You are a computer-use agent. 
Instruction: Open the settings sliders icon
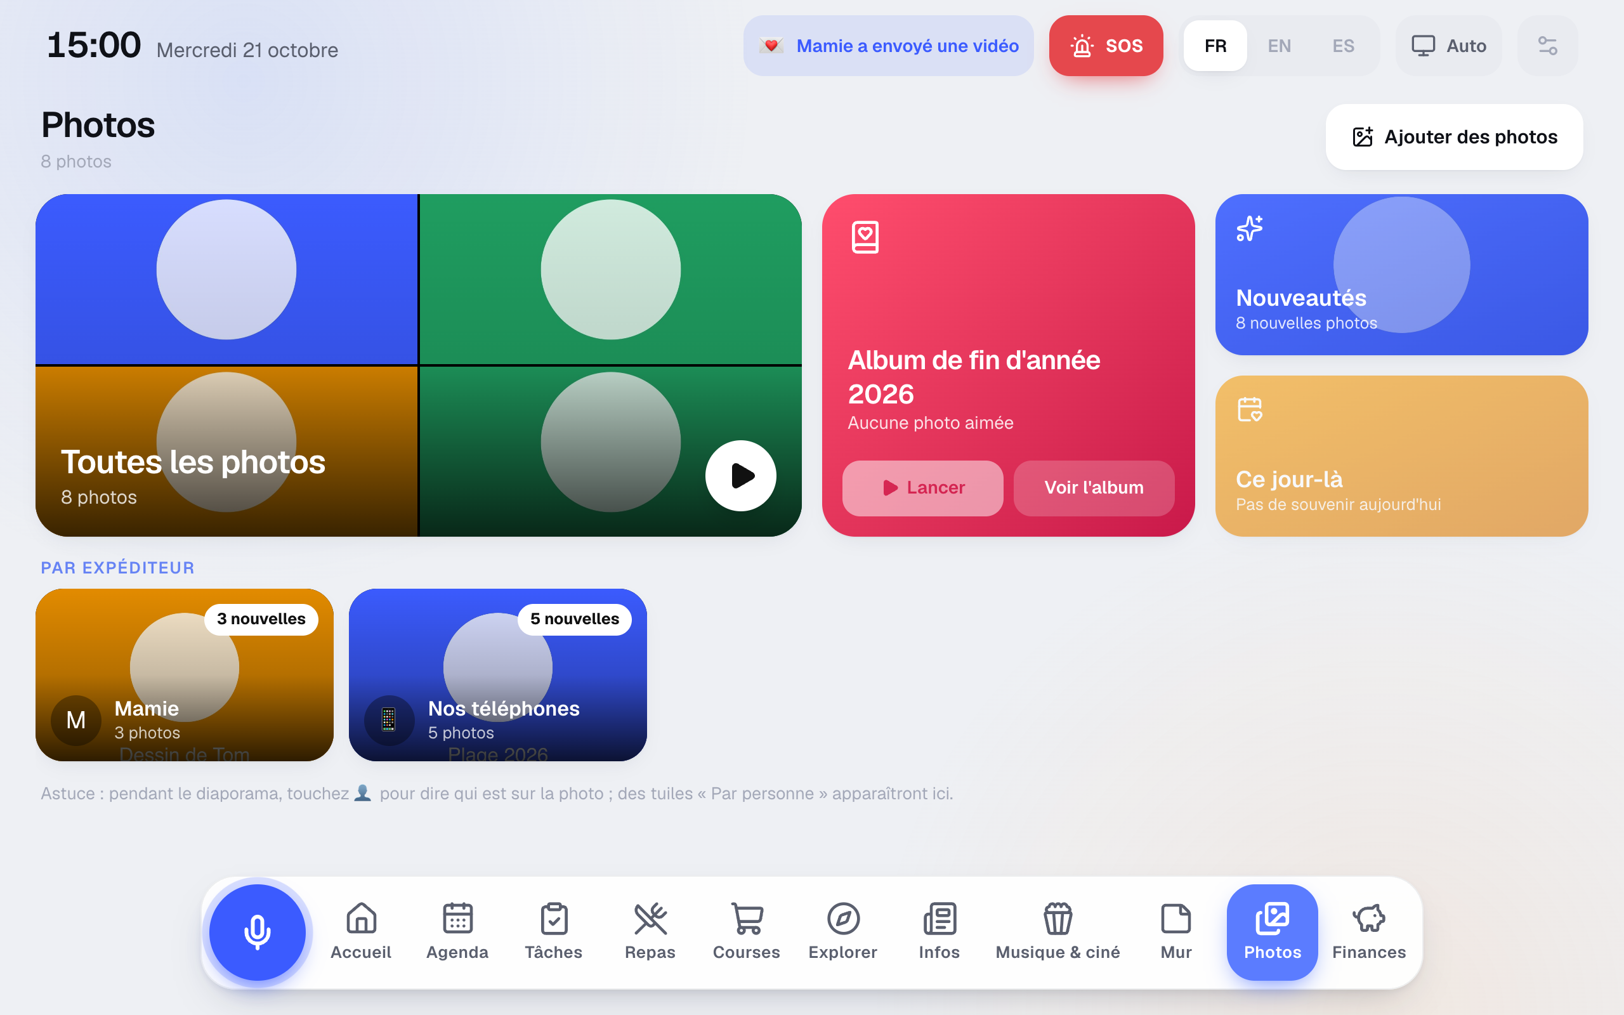(x=1547, y=46)
